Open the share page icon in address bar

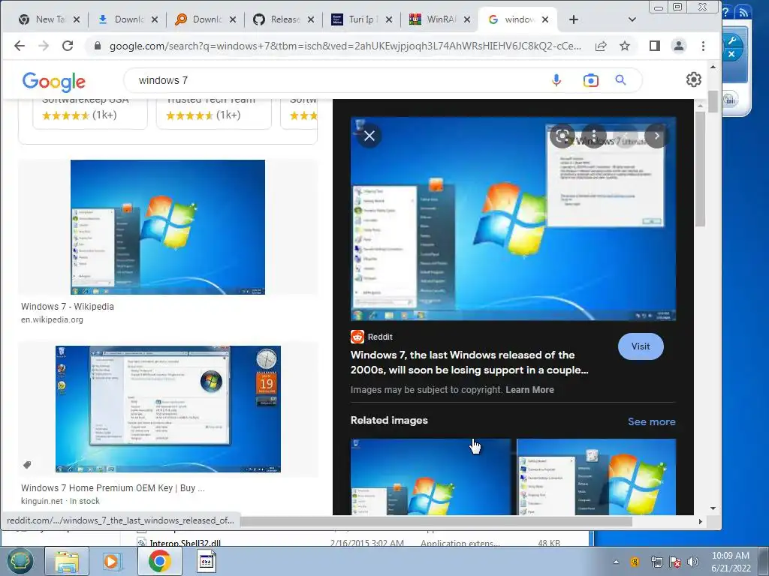[x=601, y=46]
